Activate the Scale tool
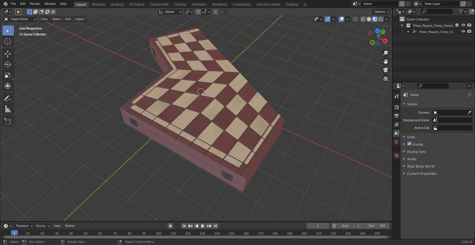 (x=8, y=75)
